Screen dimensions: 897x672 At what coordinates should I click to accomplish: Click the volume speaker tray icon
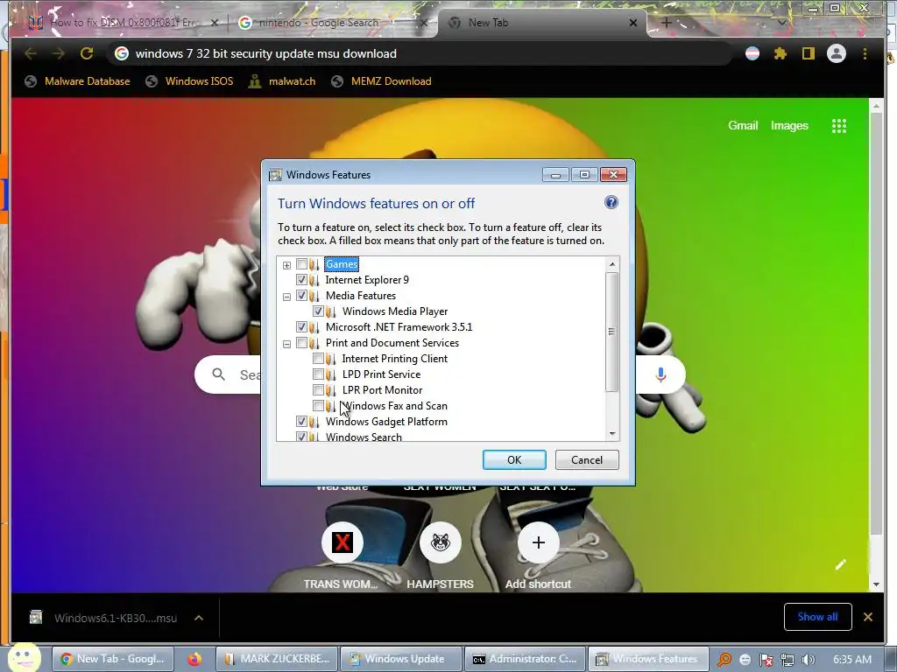[808, 660]
